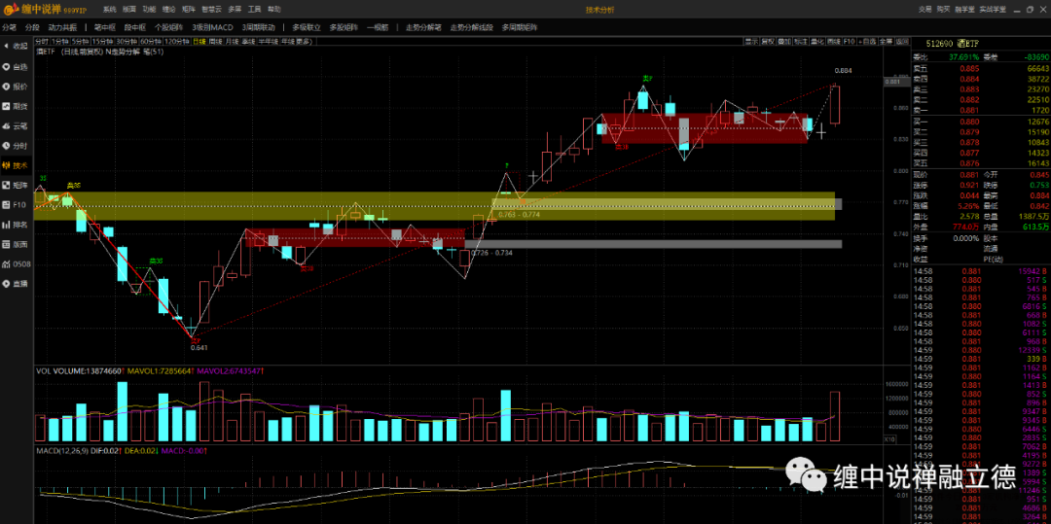Toggle 走势分解笔 option
1051x524 pixels.
(423, 27)
